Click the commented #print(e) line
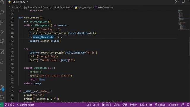This screenshot has height=107, width=190. click(36, 72)
